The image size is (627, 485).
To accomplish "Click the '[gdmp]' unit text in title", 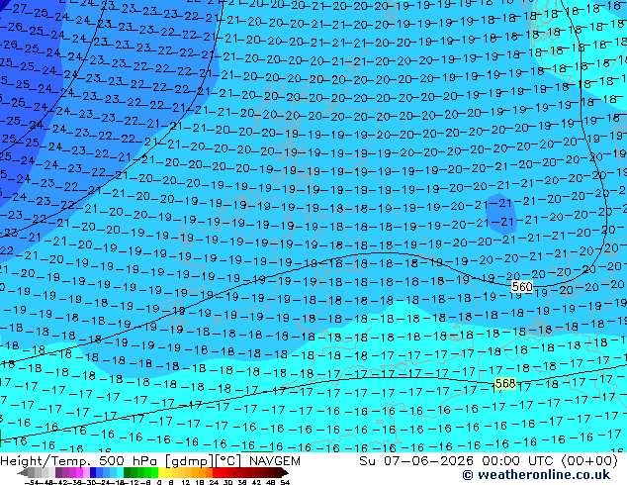I will [x=188, y=461].
